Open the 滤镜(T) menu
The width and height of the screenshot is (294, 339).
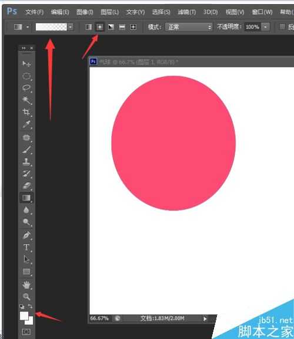point(186,12)
